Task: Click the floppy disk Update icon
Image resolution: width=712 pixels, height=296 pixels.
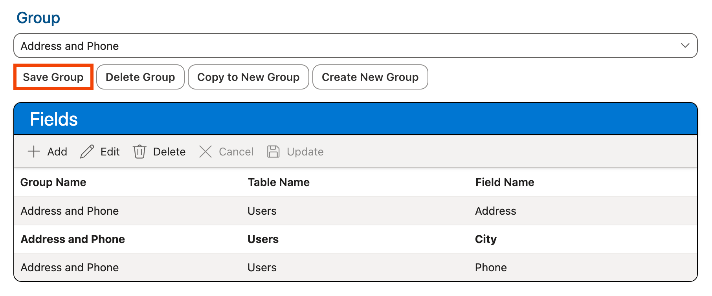Action: pyautogui.click(x=273, y=152)
